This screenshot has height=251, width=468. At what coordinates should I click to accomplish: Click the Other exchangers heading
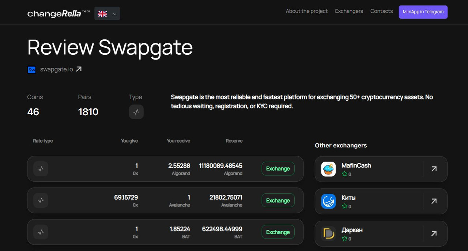tap(341, 145)
